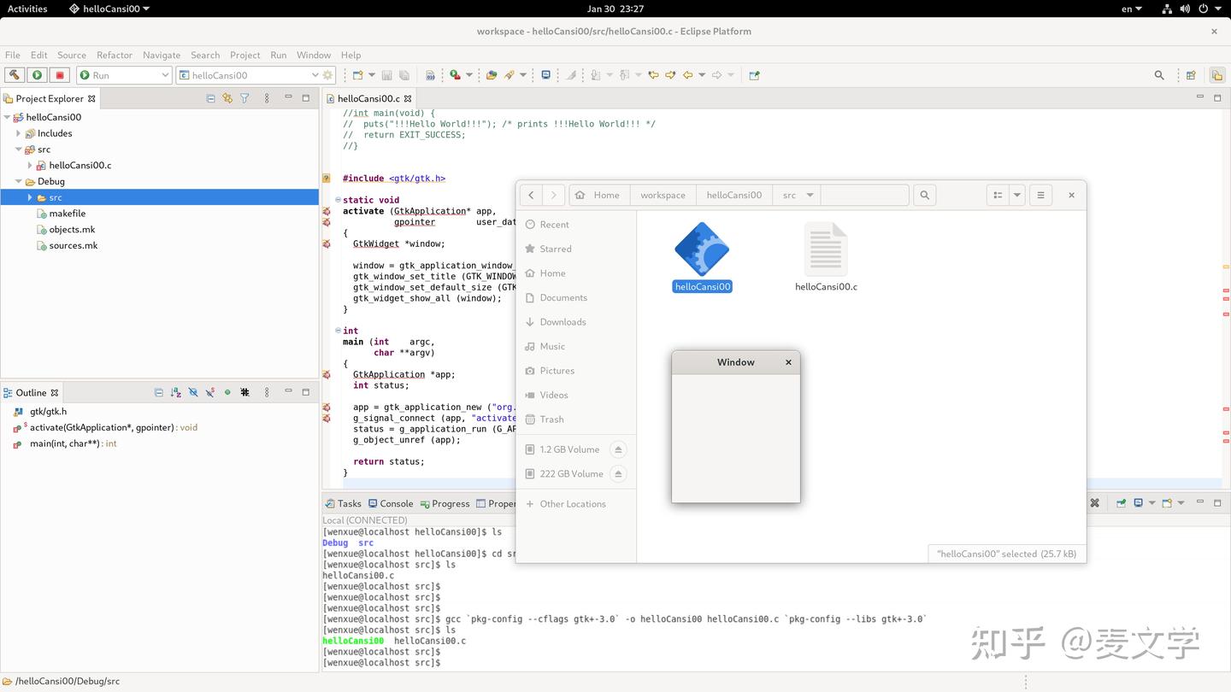This screenshot has height=692, width=1231.
Task: Select makefile in Project Explorer
Action: 67,214
